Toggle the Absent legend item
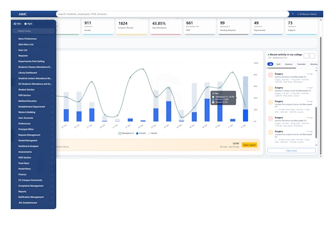This screenshot has width=334, height=225. (x=153, y=133)
